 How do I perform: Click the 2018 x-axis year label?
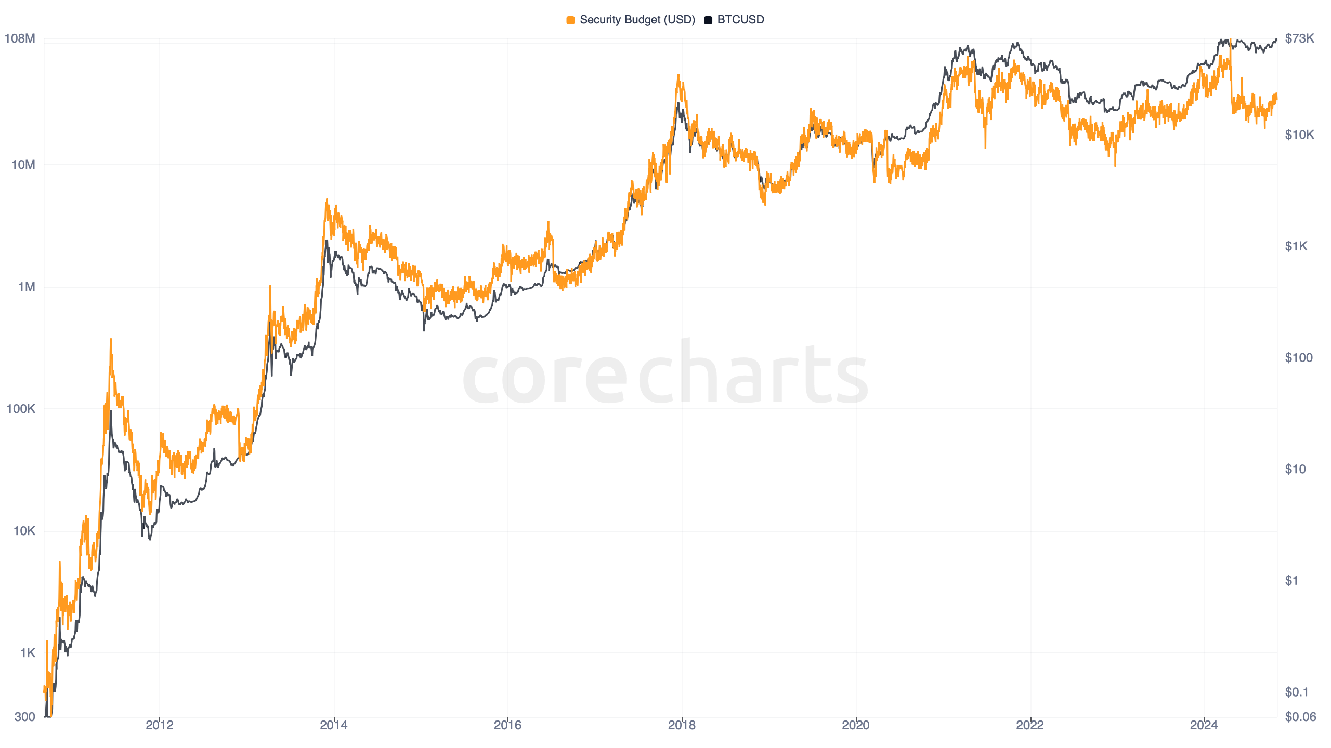pos(682,725)
